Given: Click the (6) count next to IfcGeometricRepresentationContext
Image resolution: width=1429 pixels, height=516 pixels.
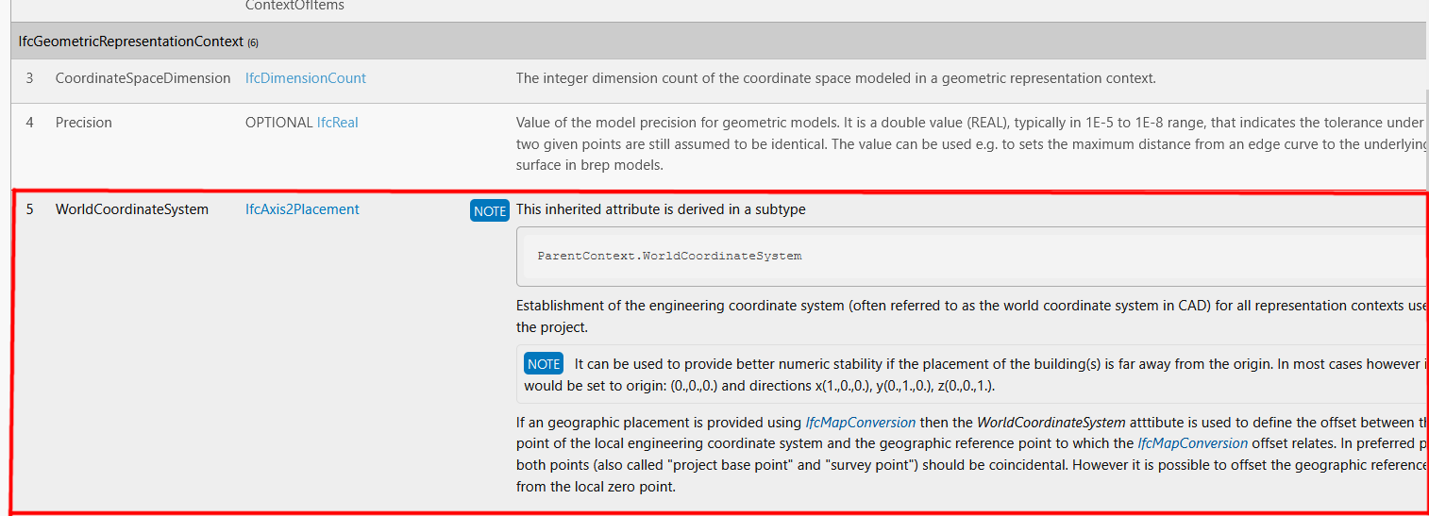Looking at the screenshot, I should coord(253,43).
